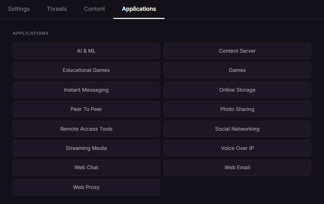Choose the Games category button
This screenshot has width=324, height=204.
click(237, 70)
